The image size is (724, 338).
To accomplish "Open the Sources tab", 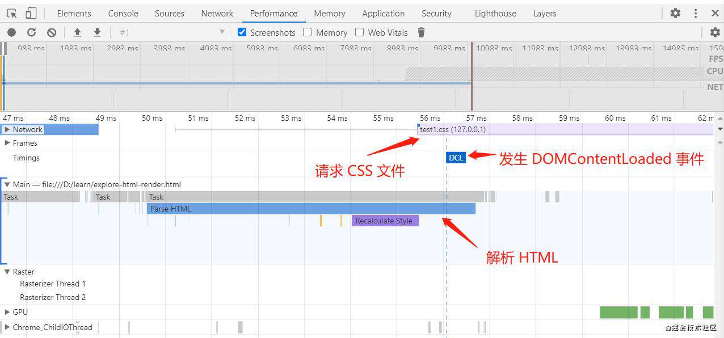I will tap(169, 13).
